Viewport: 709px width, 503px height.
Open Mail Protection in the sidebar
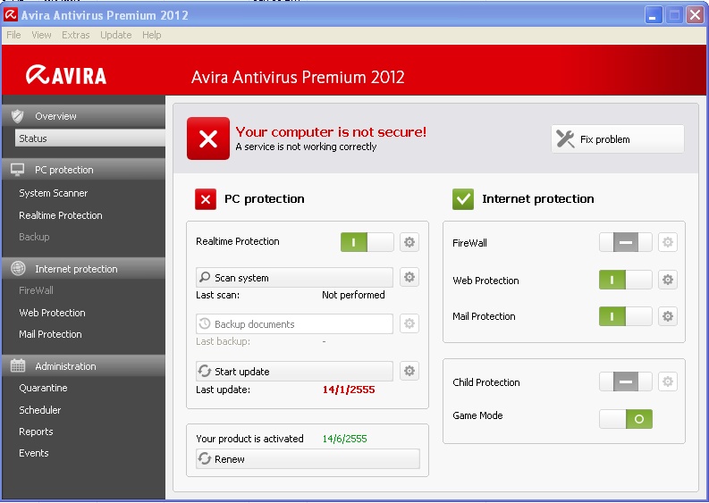(50, 334)
